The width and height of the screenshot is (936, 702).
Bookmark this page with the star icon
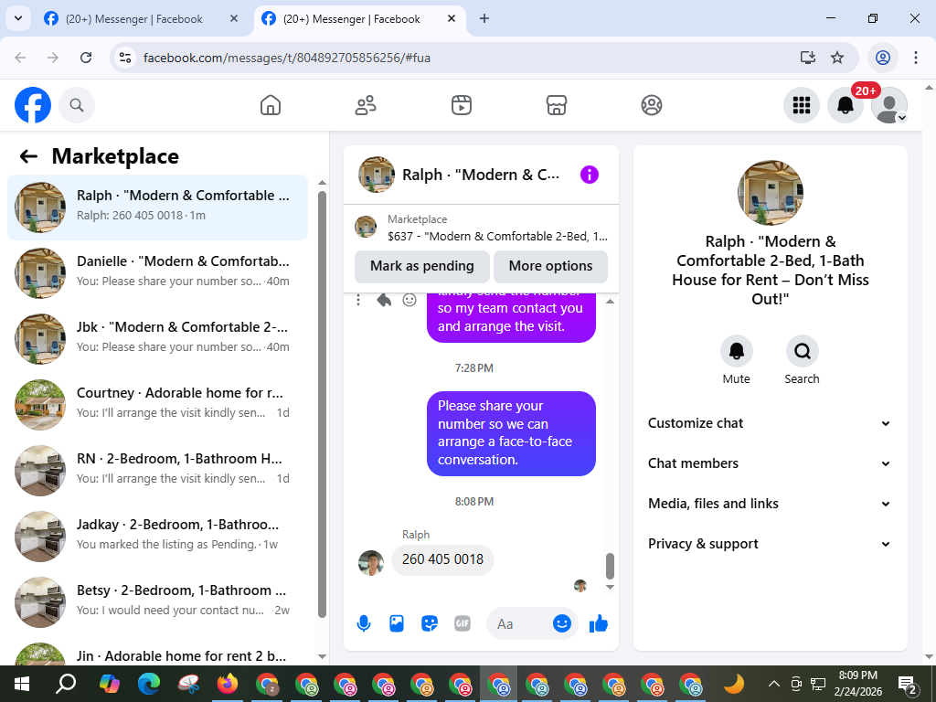(x=837, y=58)
